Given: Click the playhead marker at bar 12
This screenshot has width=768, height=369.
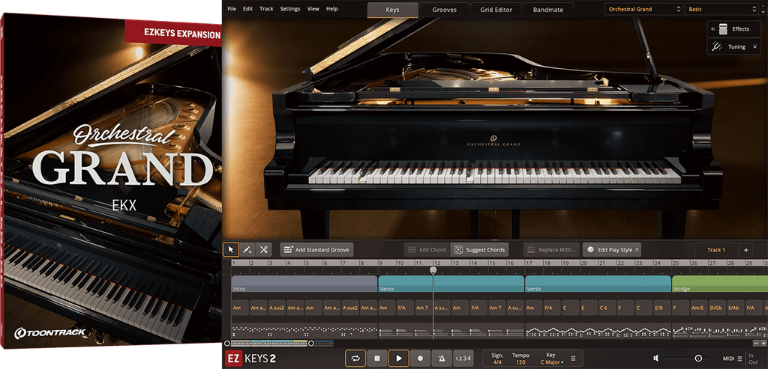Looking at the screenshot, I should tap(433, 269).
